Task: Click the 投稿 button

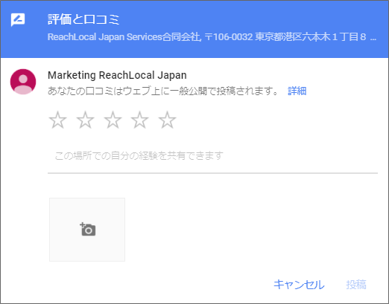Action: coord(356,285)
